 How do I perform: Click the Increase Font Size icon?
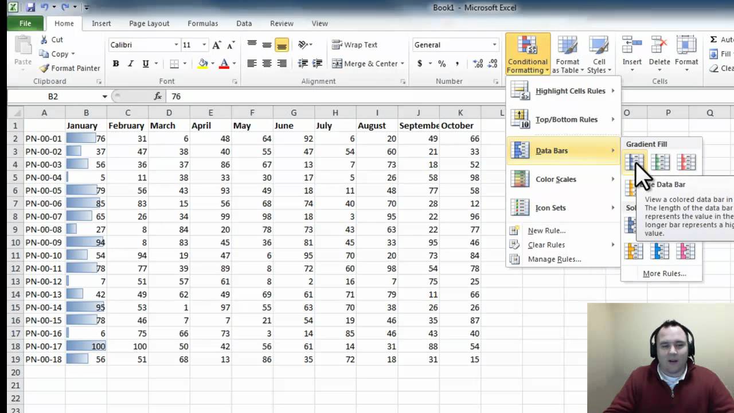[216, 45]
